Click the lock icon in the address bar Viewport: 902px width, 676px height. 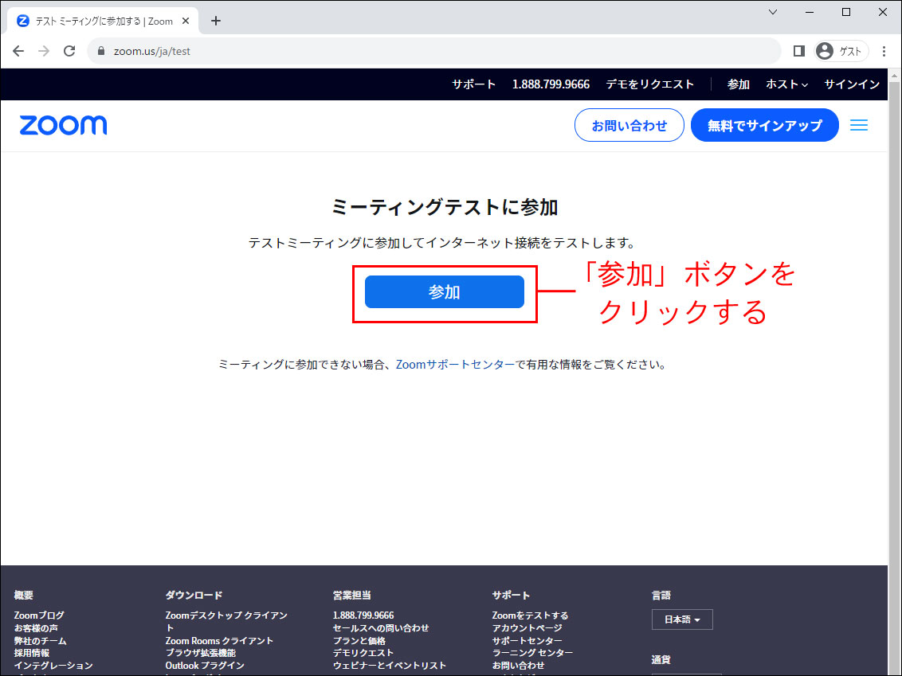point(101,51)
